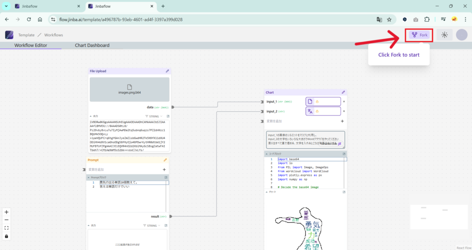
Task: Switch to the Chart Dashboard tab
Action: tap(92, 45)
